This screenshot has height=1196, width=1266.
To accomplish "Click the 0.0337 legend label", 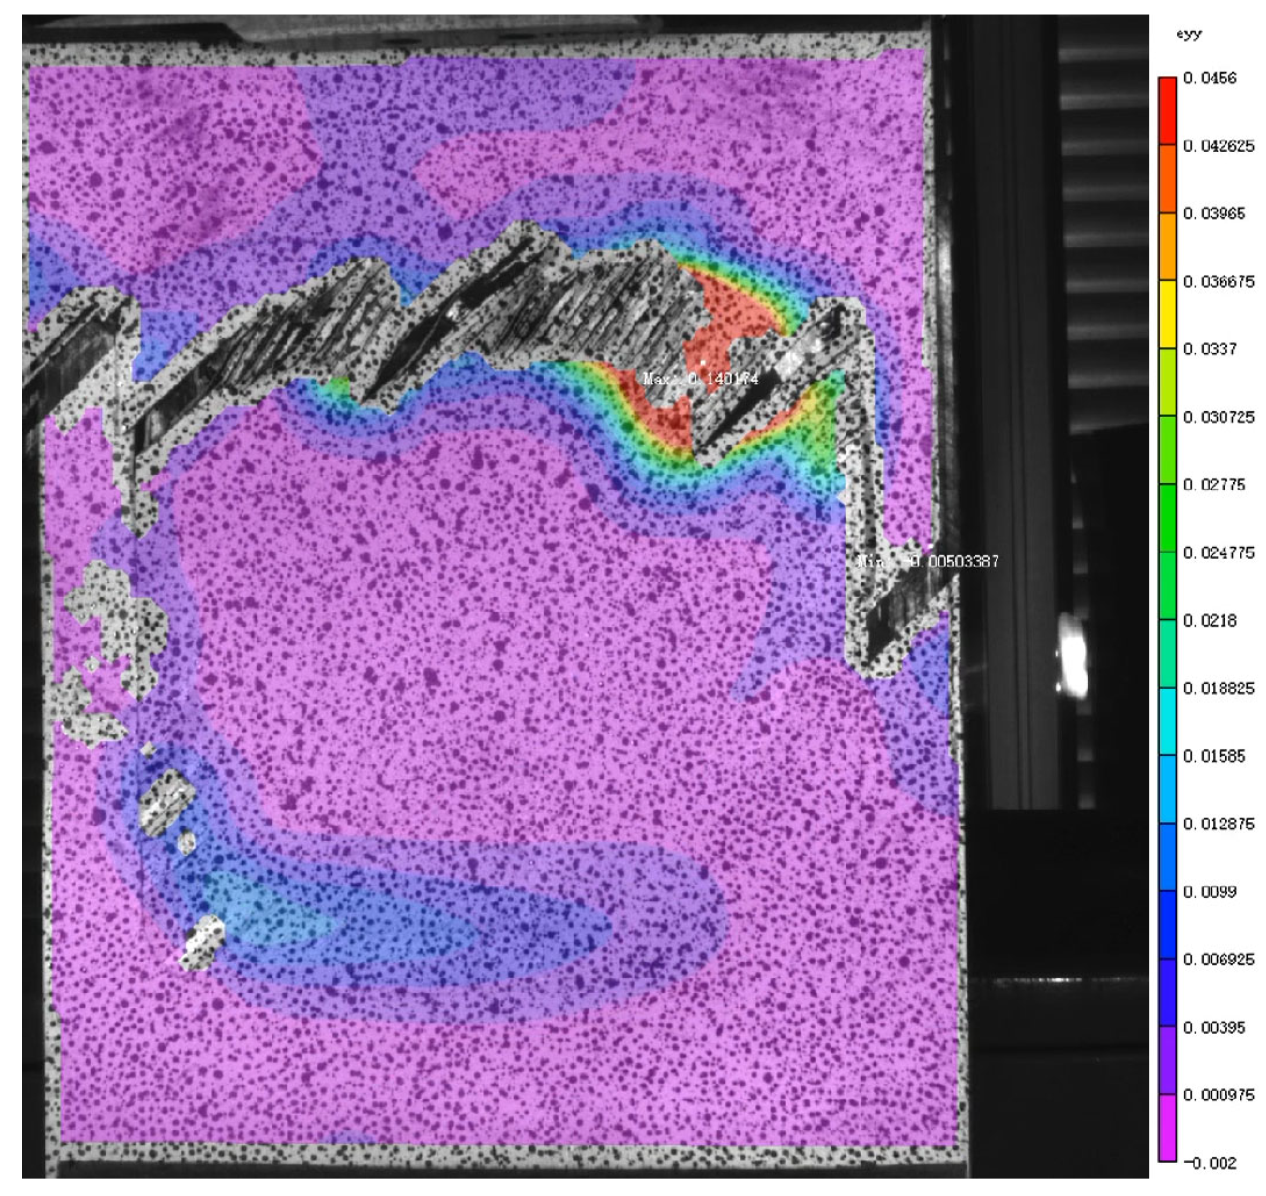I will (1209, 349).
